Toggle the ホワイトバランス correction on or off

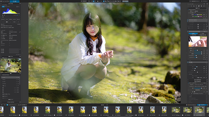tap(188, 10)
